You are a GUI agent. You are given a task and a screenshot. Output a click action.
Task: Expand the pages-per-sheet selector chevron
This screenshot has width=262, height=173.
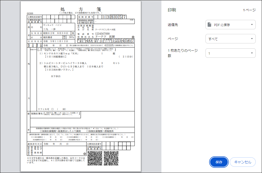click(252, 53)
